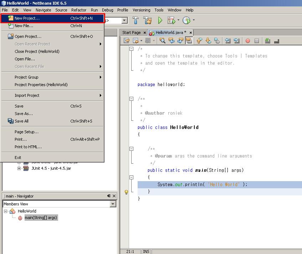Click the Toggle Bookmark icon
302x254 pixels.
[217, 40]
